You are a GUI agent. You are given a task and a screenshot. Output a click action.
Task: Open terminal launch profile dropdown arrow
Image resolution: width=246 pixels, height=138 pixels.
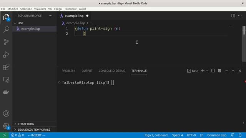[x=207, y=71]
